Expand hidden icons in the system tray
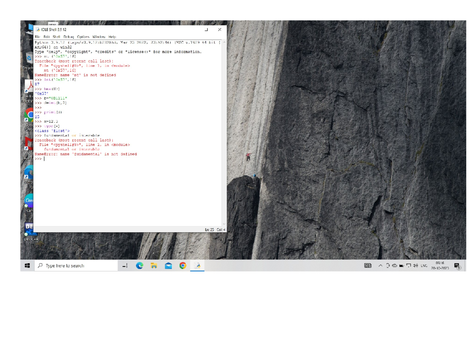This screenshot has height=337, width=476. (380, 265)
